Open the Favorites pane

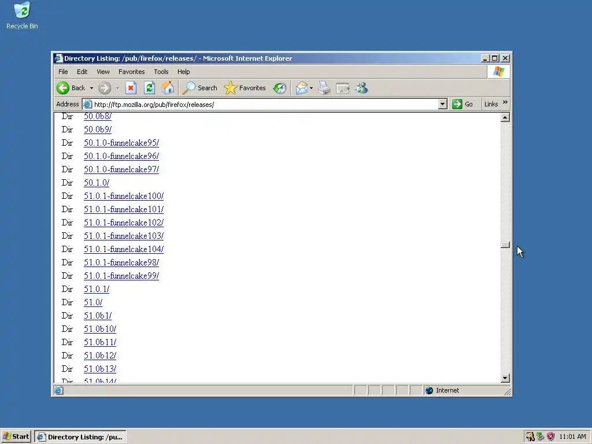tap(245, 88)
